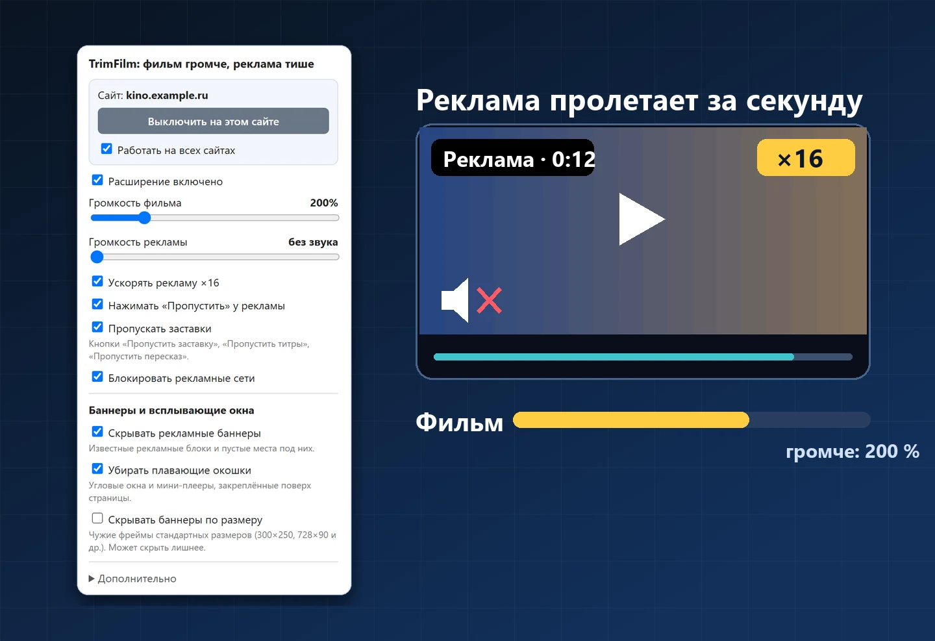Toggle «Ускорять рекламу ×16» checkbox
The width and height of the screenshot is (935, 641).
coord(97,282)
